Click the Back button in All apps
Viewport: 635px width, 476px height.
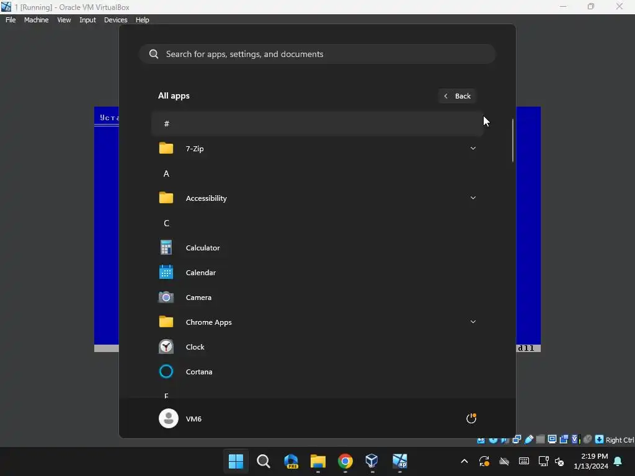[457, 96]
